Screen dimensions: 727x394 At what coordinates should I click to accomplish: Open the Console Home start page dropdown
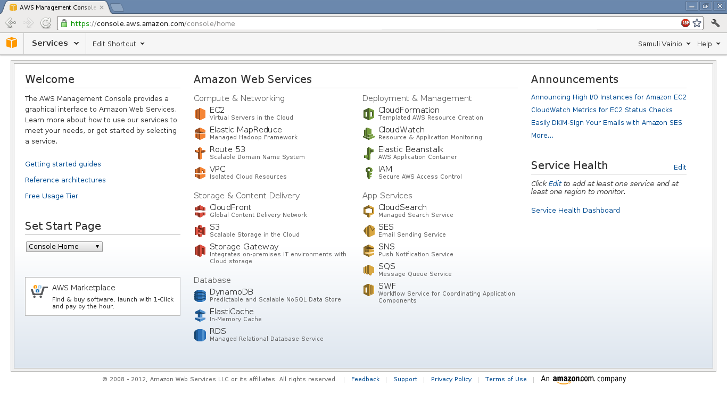pos(64,247)
